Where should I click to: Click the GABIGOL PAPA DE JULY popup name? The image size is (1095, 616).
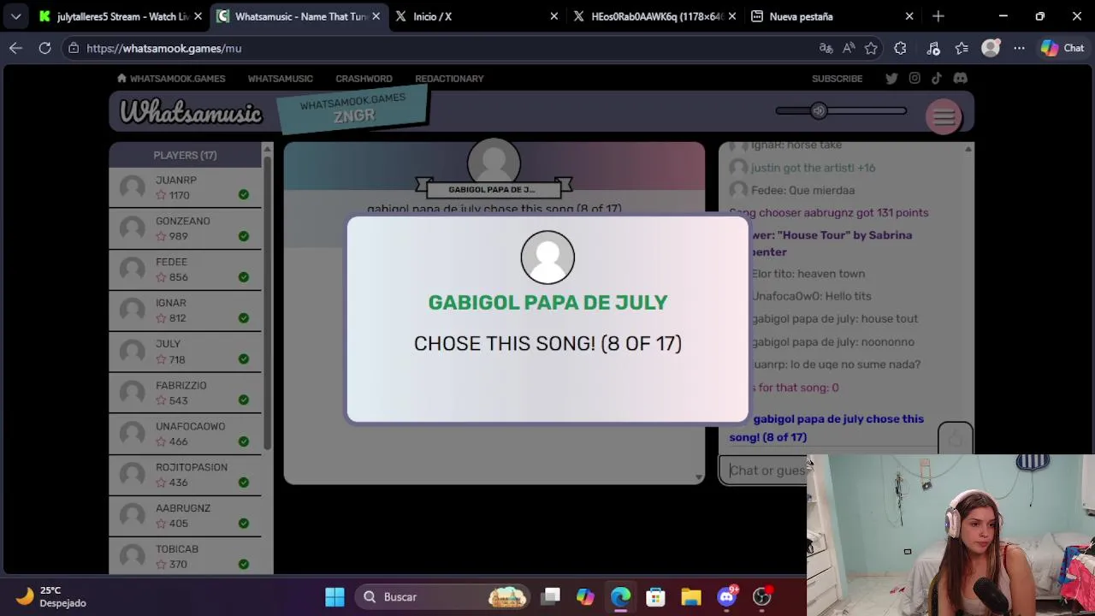click(547, 302)
